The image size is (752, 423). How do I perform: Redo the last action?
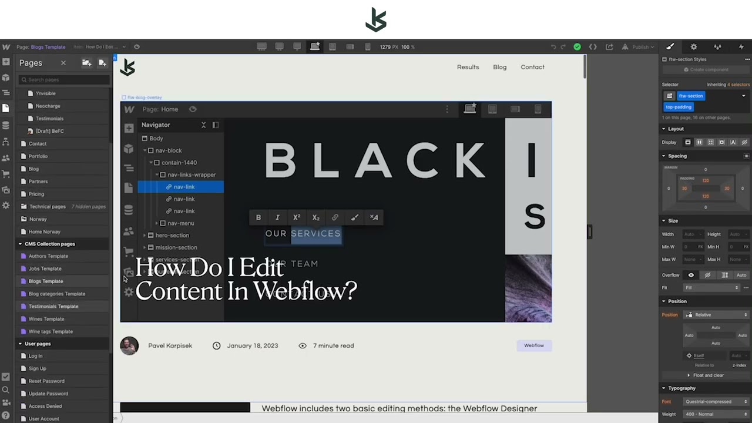tap(563, 47)
